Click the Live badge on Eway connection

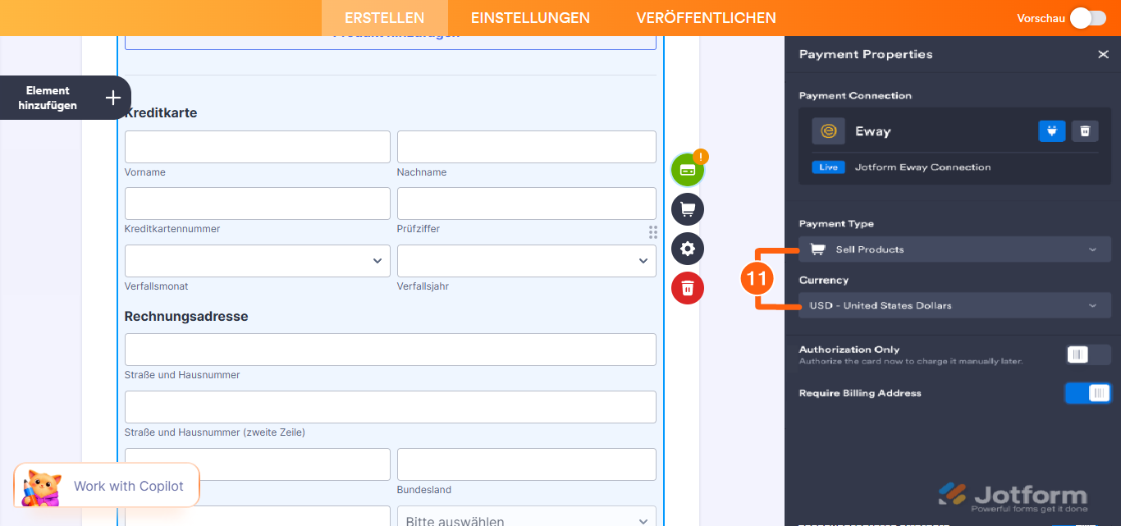coord(828,167)
